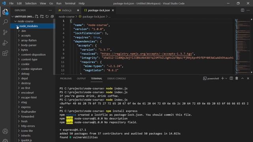Open the Extensions view icon

5,53
